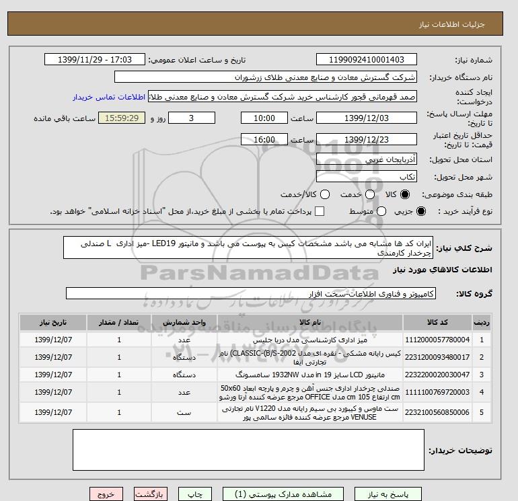This screenshot has height=501, width=518.
Task: Open the اطلاعات تماس خریدار link
Action: tap(109, 97)
